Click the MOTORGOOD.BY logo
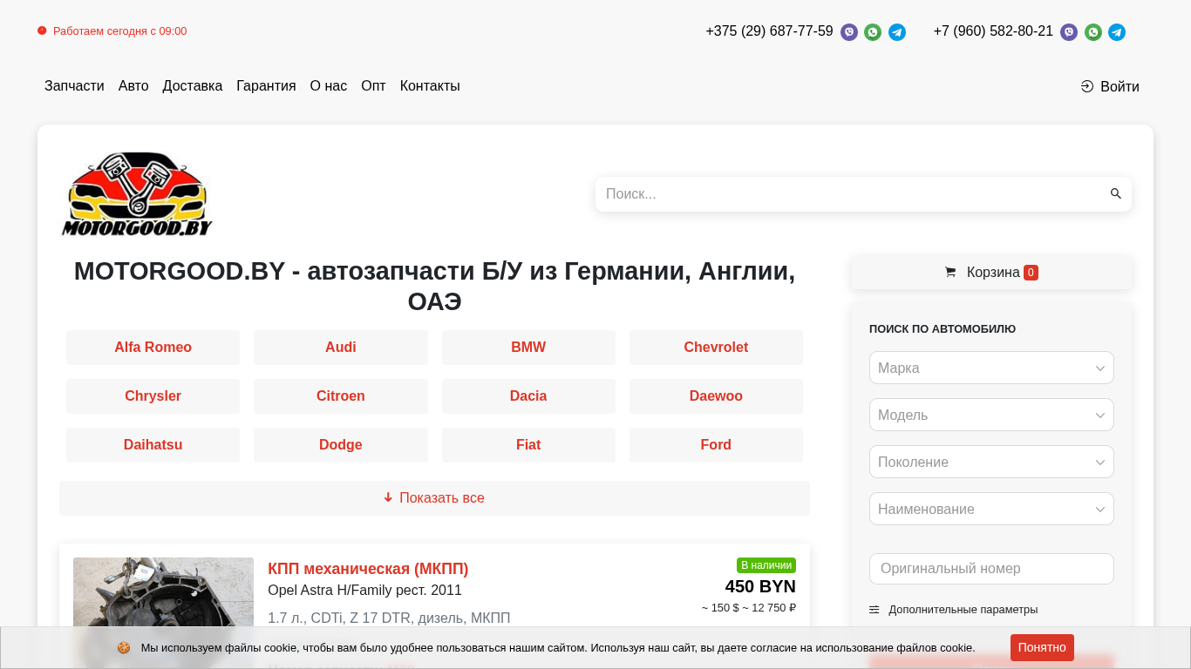 [137, 193]
